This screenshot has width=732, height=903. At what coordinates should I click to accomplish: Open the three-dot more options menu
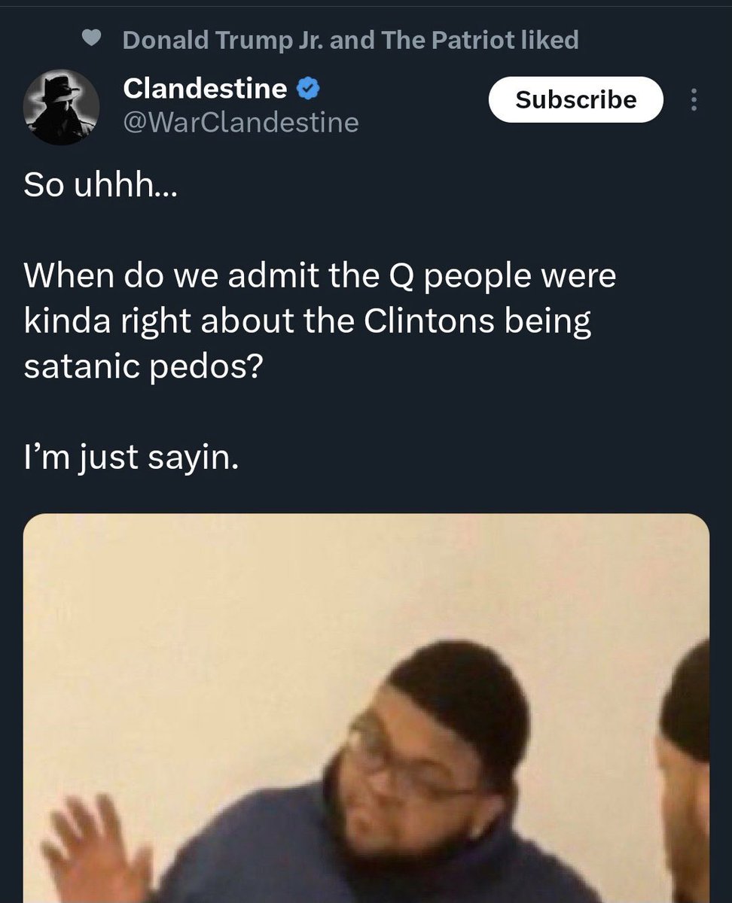click(x=694, y=100)
